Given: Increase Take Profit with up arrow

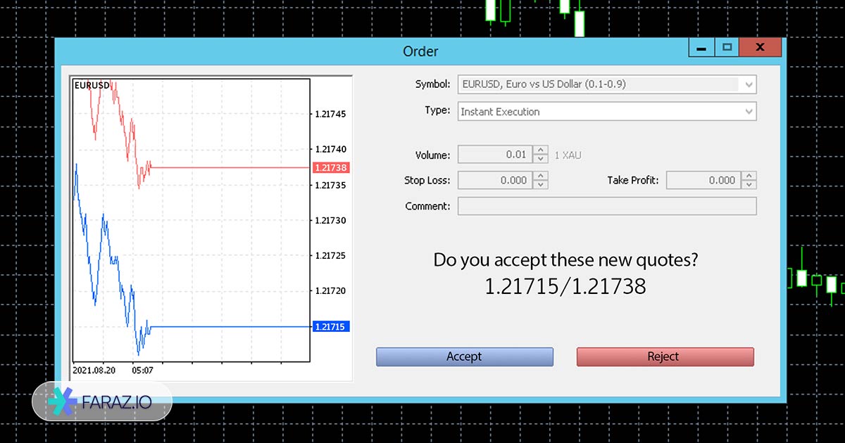Looking at the screenshot, I should pos(749,176).
